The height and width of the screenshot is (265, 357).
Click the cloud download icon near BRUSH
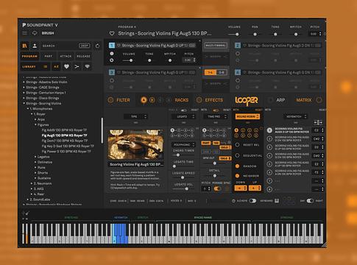35,33
